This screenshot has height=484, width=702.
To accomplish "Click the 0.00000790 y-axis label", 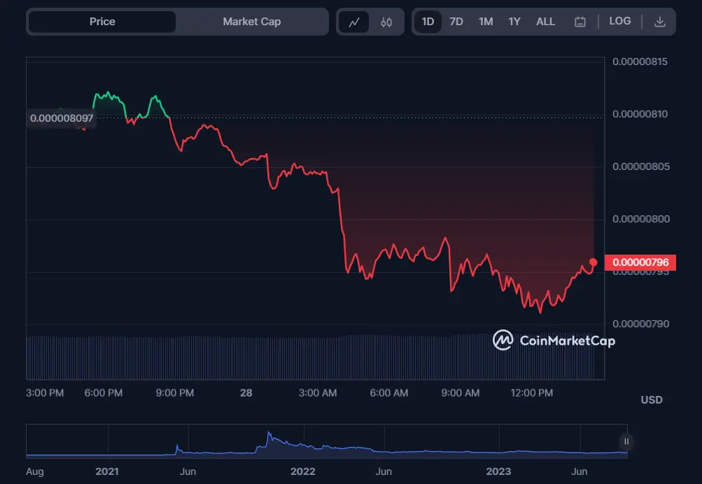I will pos(640,323).
